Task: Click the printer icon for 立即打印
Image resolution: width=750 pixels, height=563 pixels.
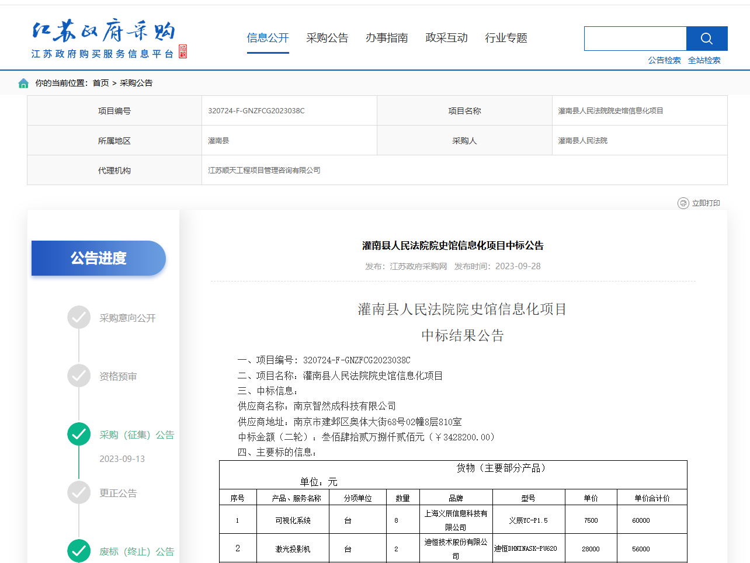Action: pyautogui.click(x=683, y=203)
